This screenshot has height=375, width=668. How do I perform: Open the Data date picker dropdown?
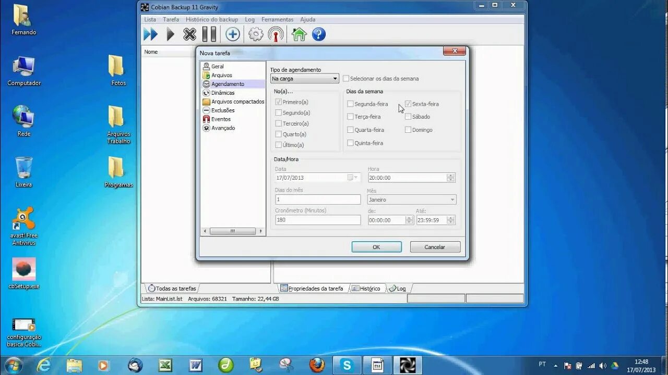click(353, 178)
